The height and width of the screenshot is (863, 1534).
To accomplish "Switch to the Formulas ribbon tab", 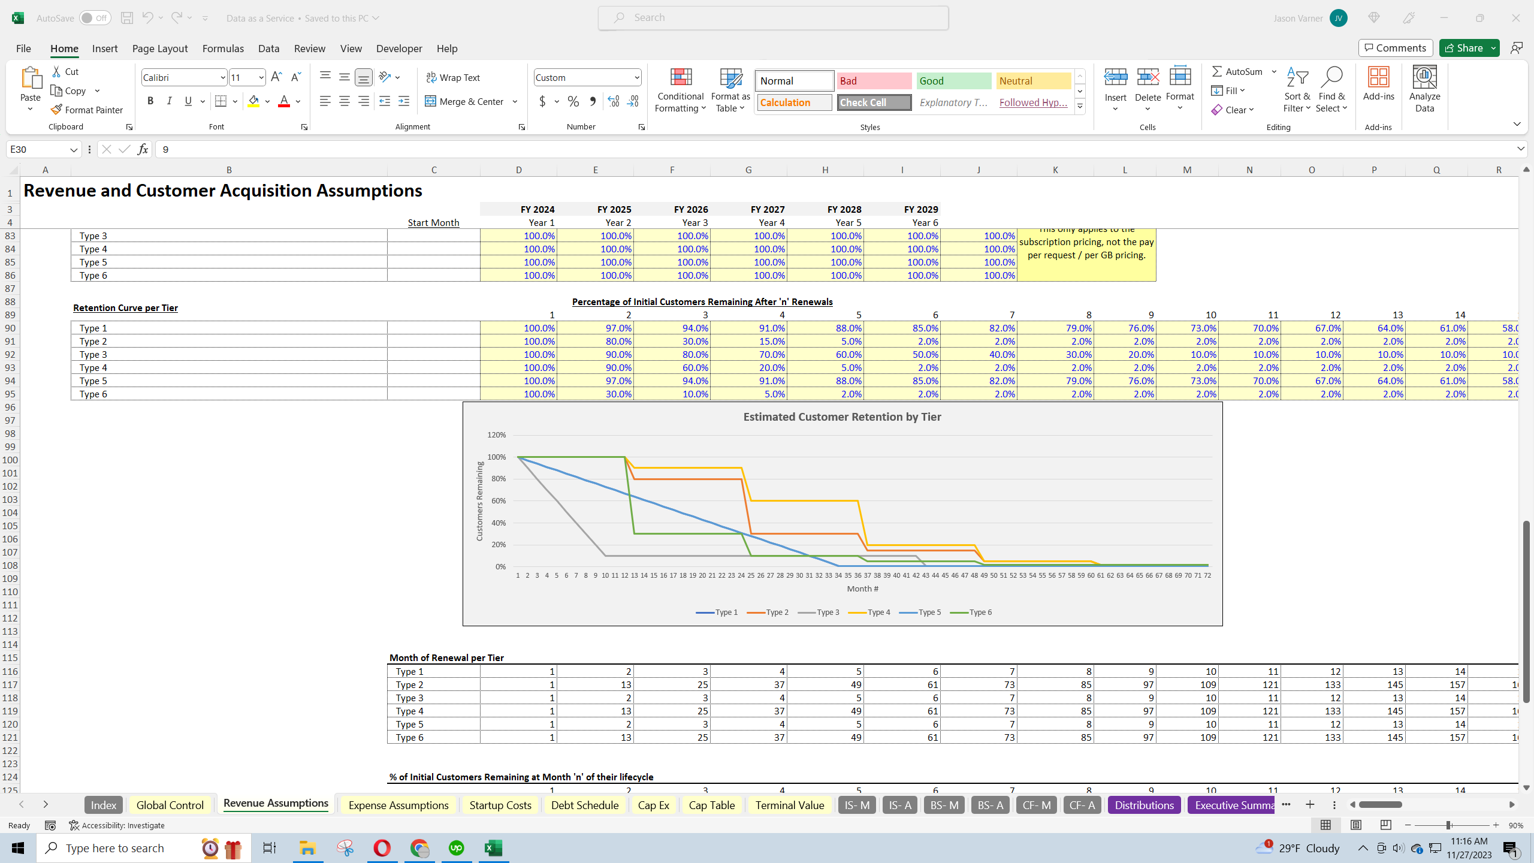I will (222, 49).
